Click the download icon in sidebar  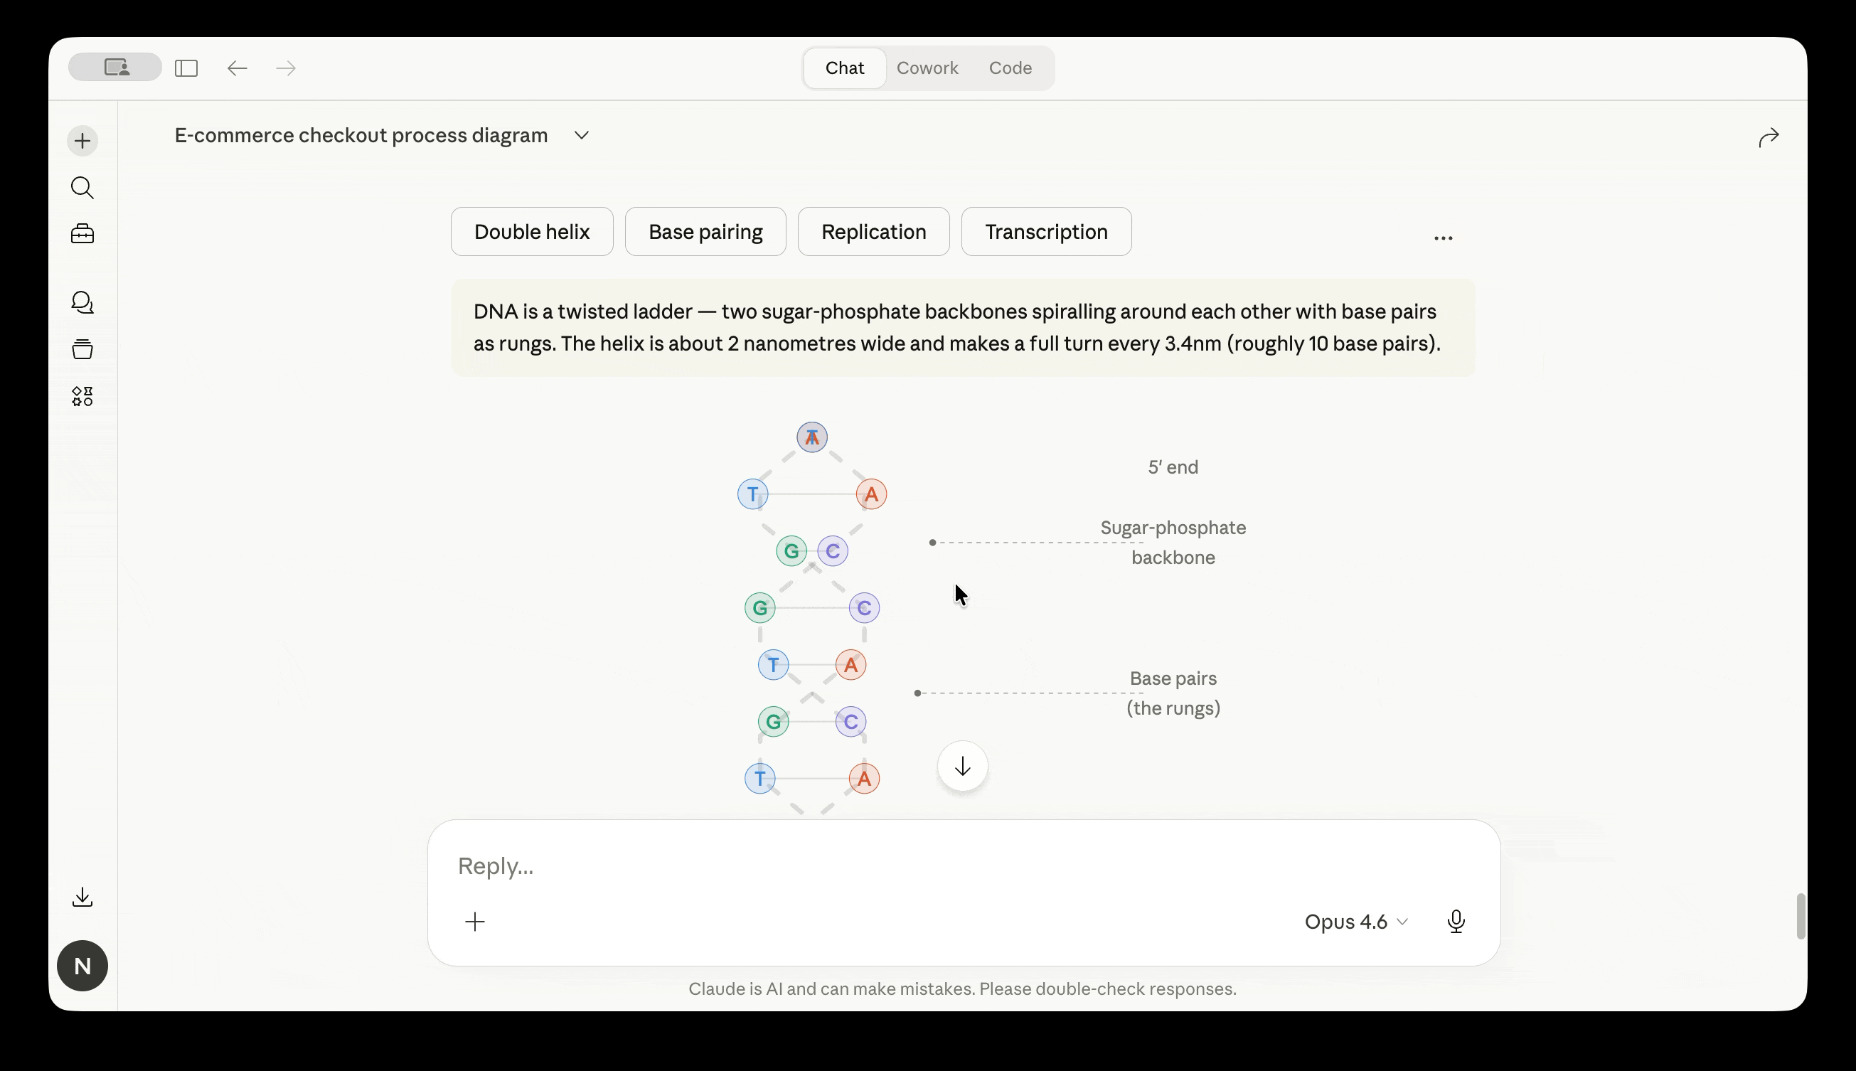pos(82,897)
